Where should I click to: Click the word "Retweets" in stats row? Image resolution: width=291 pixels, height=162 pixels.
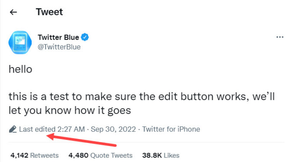pos(44,156)
